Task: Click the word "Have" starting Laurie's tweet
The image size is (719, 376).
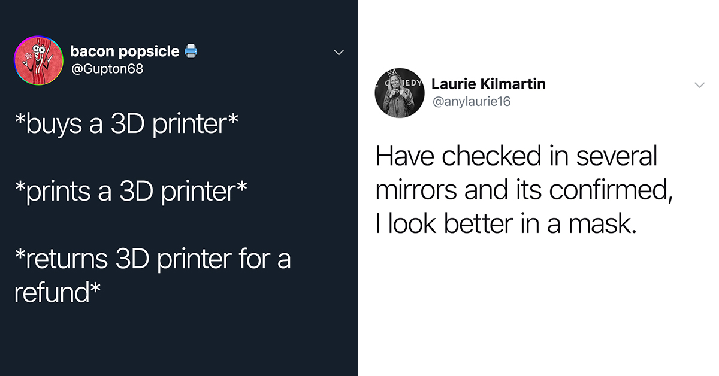Action: [405, 156]
